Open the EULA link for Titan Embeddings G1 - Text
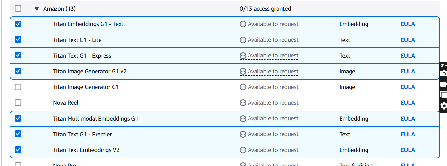This screenshot has height=166, width=447. click(x=408, y=24)
